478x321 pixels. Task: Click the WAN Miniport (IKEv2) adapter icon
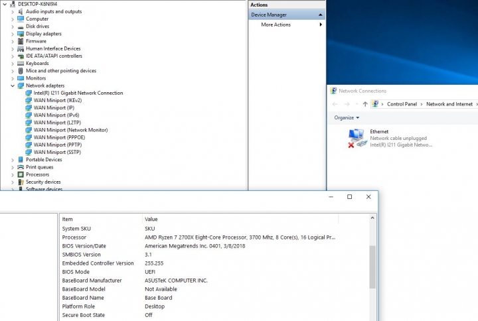[29, 101]
